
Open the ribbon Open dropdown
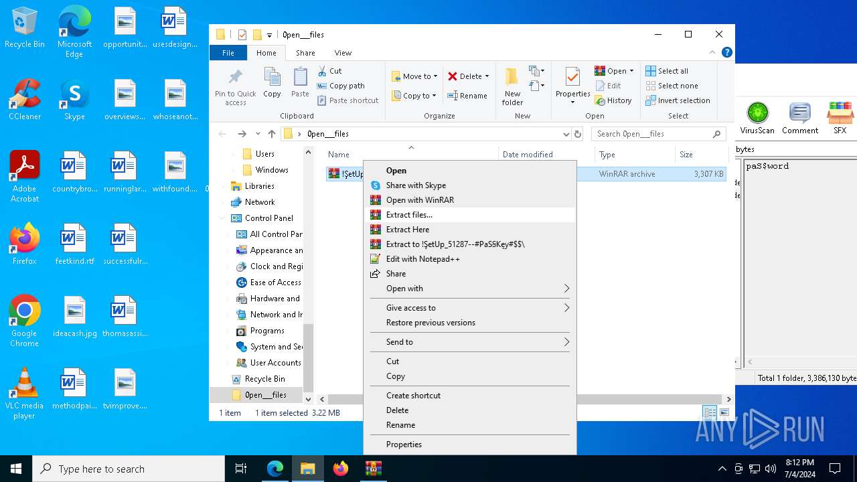614,71
